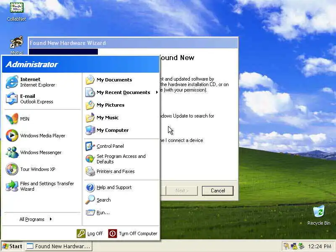The image size is (336, 252).
Task: Open My Documents folder icon
Action: [90, 80]
